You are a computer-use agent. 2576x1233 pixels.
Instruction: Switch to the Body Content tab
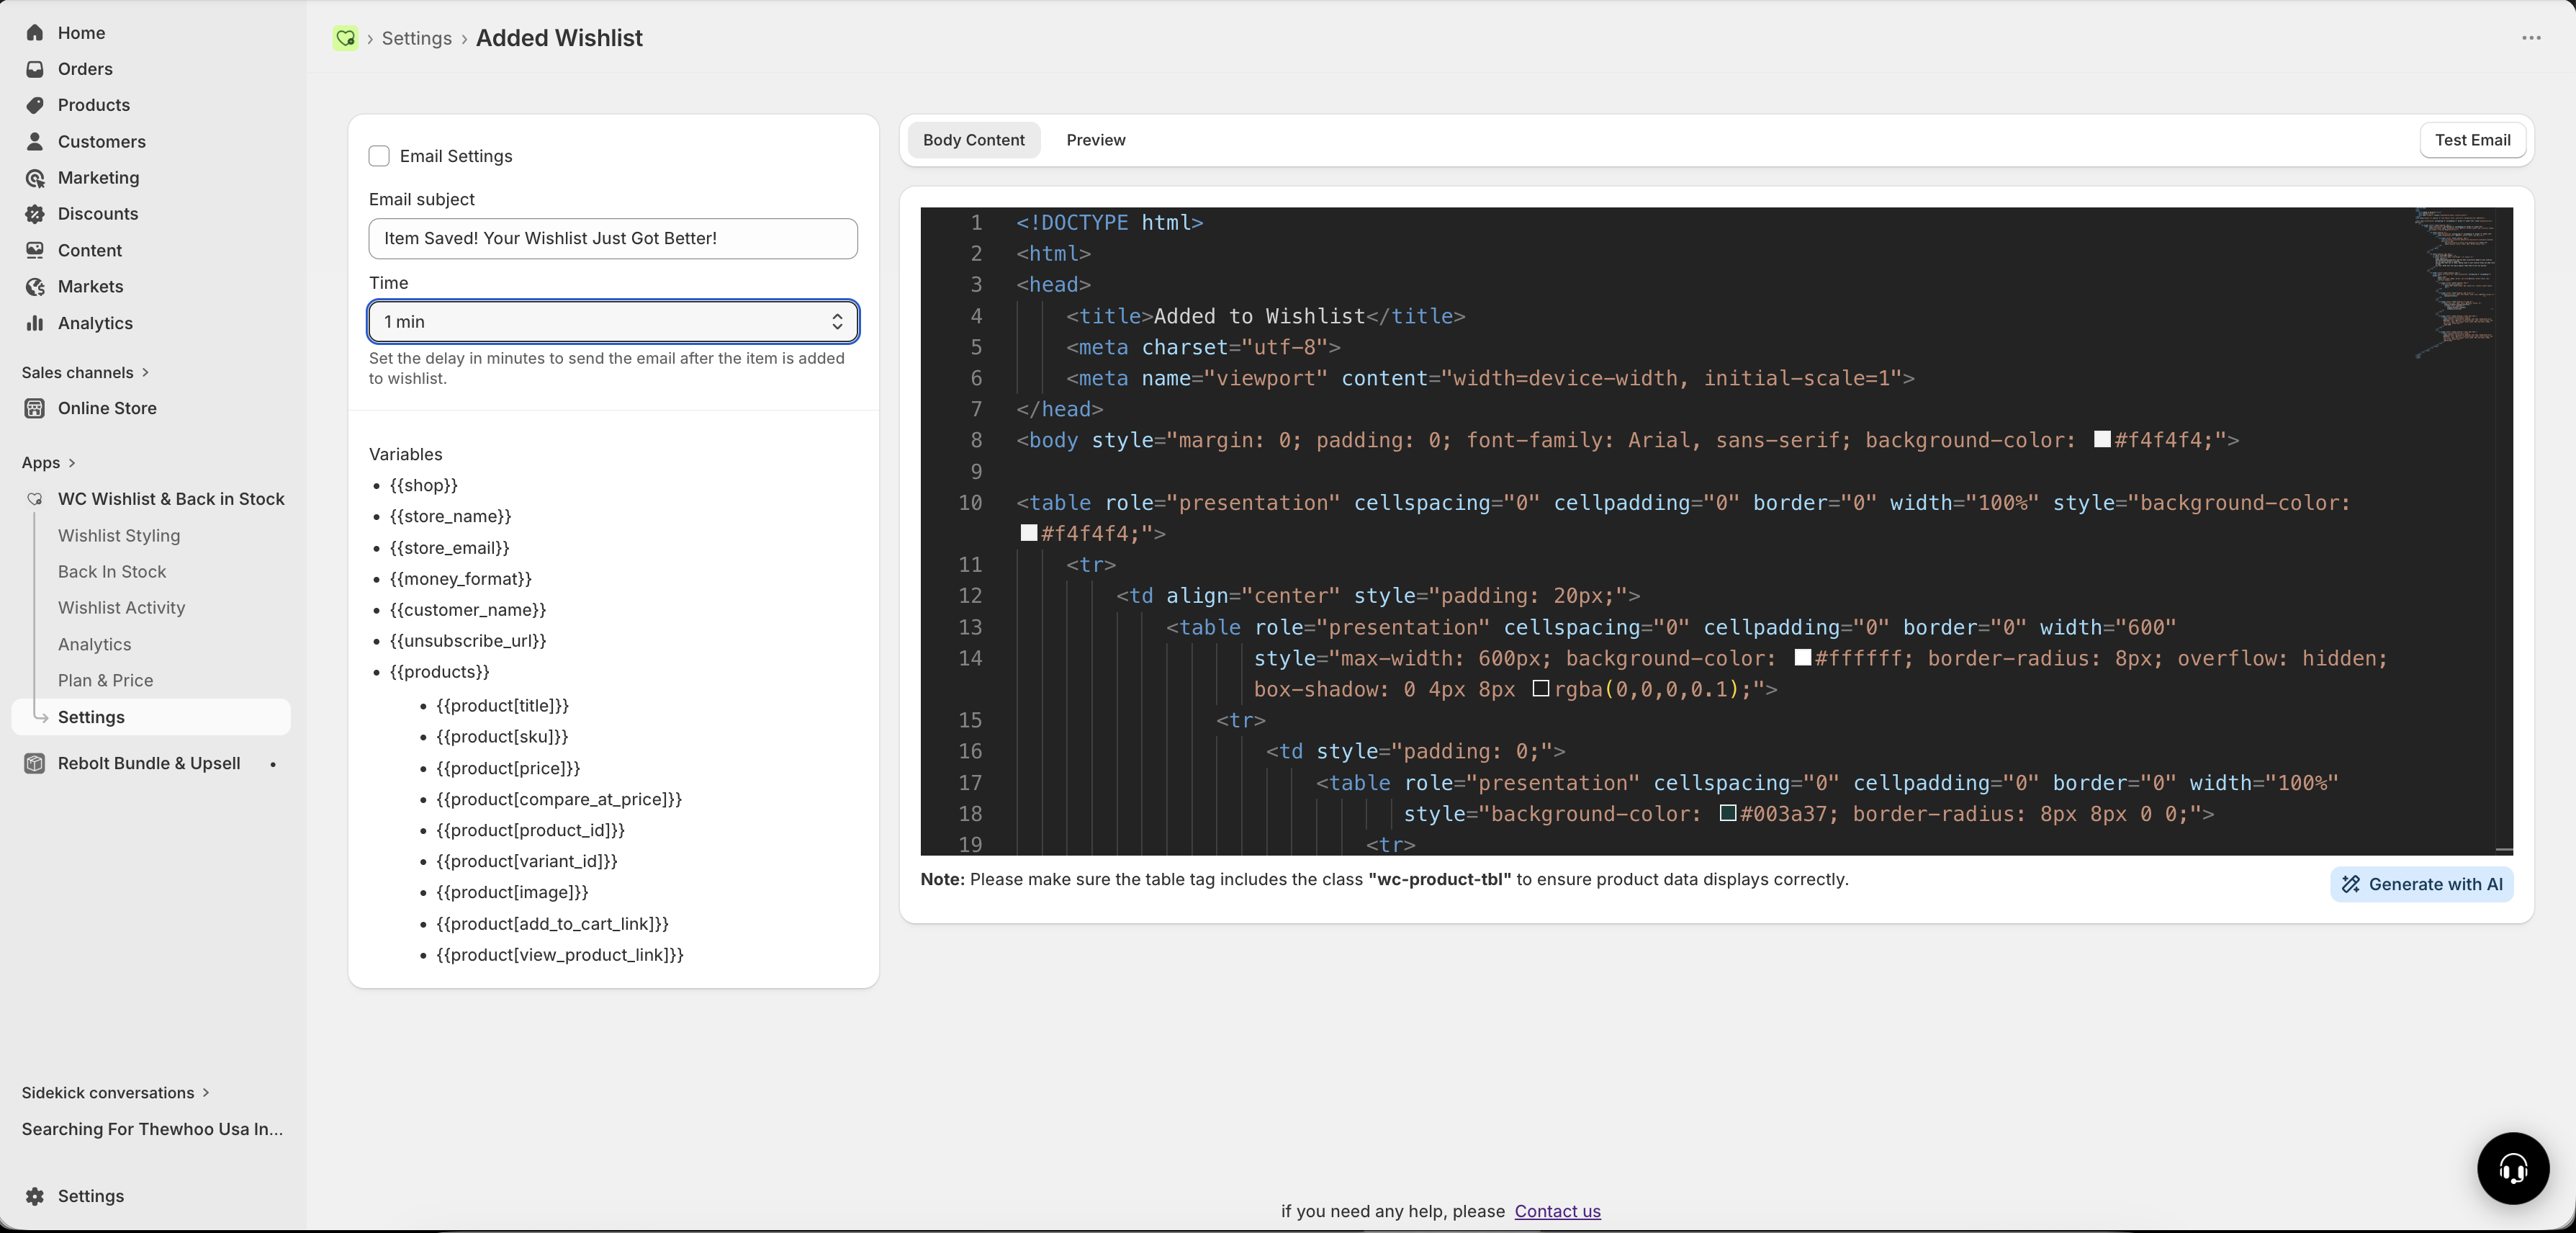click(x=973, y=140)
